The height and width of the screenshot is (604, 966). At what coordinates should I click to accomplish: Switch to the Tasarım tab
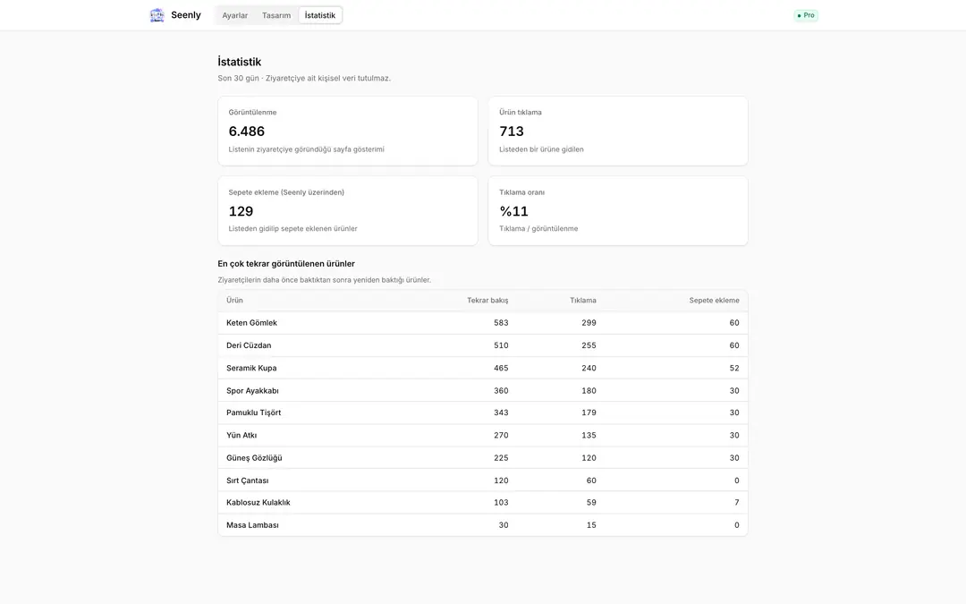pos(276,15)
